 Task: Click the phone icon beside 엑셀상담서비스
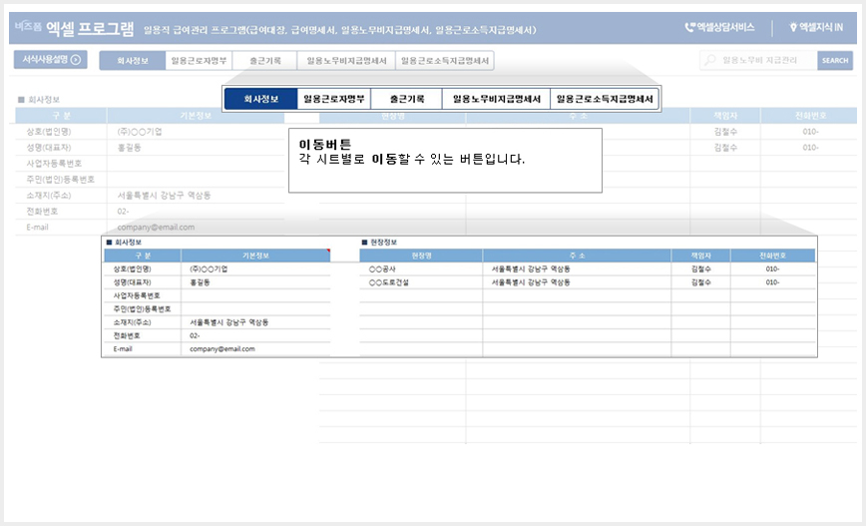pyautogui.click(x=689, y=27)
